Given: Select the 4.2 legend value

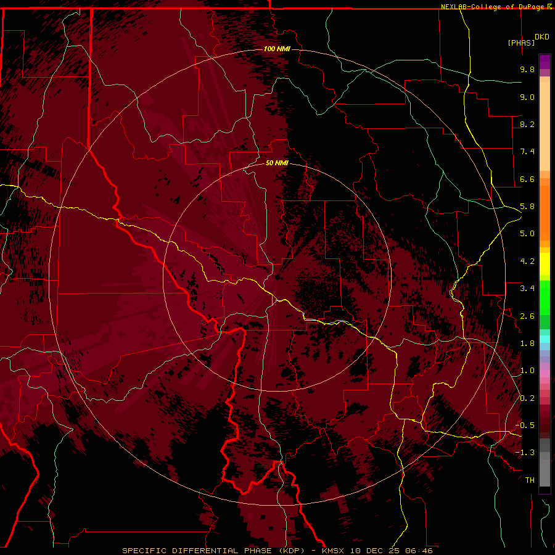Looking at the screenshot, I should [527, 261].
